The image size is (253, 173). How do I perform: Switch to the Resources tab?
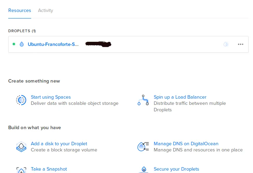20,11
